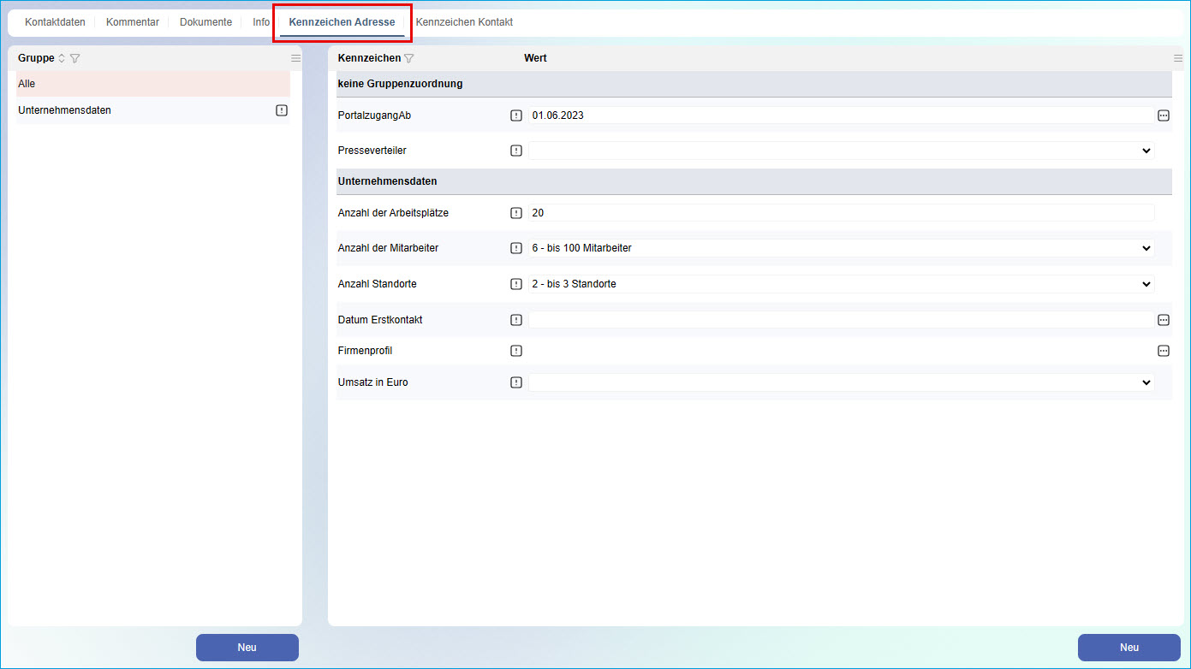Click the Gruppe column header
The image size is (1191, 669).
pyautogui.click(x=36, y=58)
